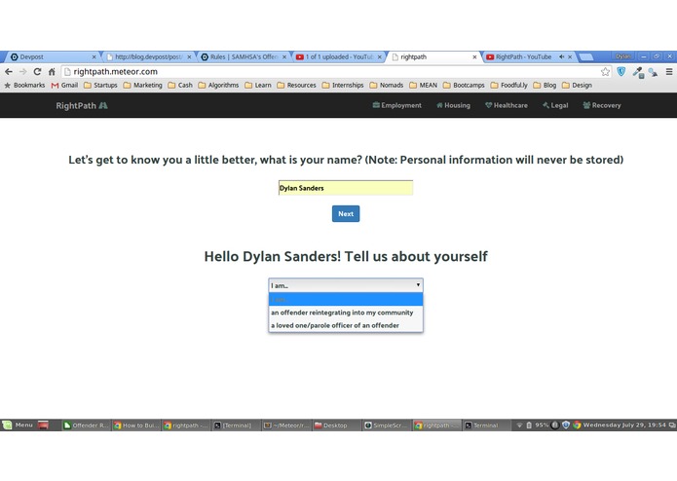Click the show desktop icon beside Menu
Image resolution: width=677 pixels, height=481 pixels.
point(43,425)
